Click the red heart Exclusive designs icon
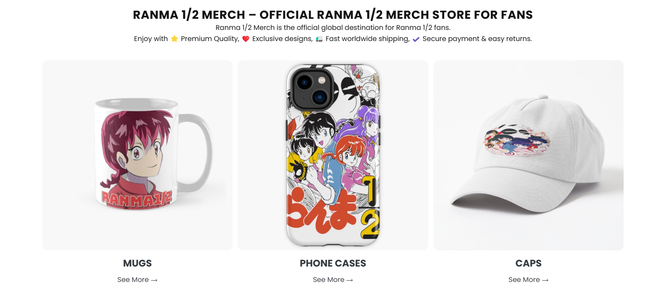 (245, 38)
